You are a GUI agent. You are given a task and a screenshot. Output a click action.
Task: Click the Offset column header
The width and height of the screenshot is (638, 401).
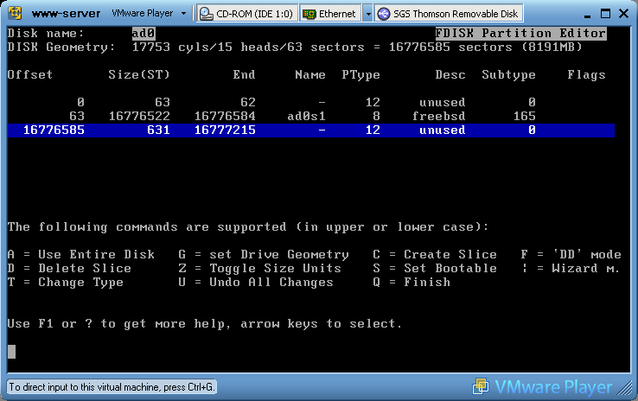tap(30, 75)
